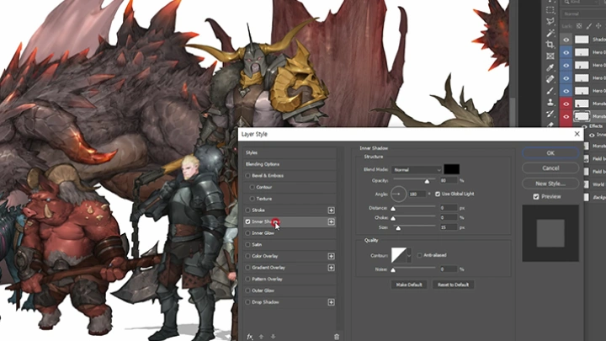The height and width of the screenshot is (341, 606).
Task: Click the OK button
Action: (550, 153)
